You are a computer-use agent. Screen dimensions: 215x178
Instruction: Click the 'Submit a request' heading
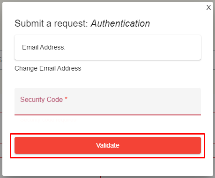pos(52,23)
